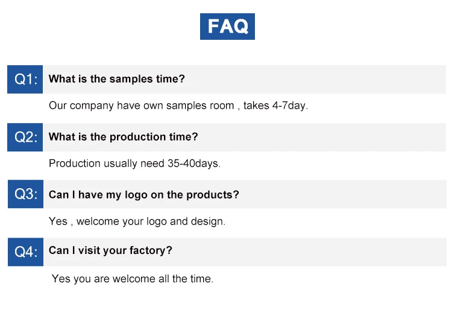Click the blue FAQ header badge
Image resolution: width=452 pixels, height=330 pixels.
pos(227,27)
